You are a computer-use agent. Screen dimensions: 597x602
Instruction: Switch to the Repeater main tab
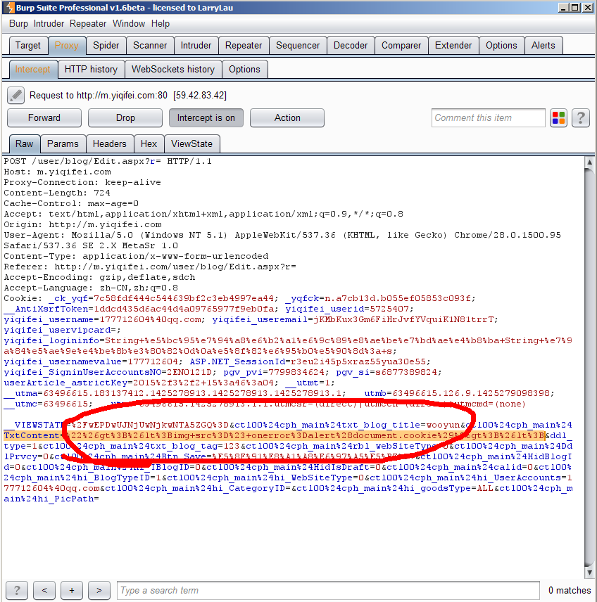click(x=244, y=45)
